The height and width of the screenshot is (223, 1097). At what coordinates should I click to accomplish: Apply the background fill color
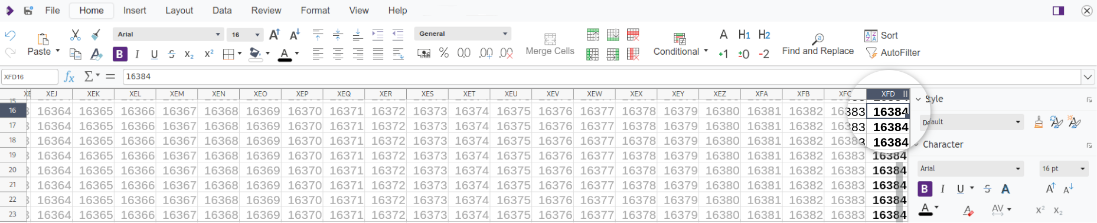[255, 54]
